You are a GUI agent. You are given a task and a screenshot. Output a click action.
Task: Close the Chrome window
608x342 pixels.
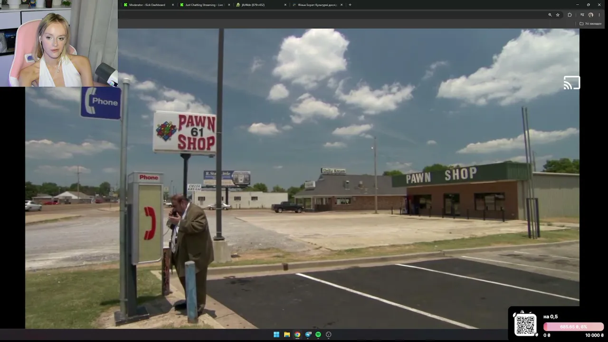(599, 5)
